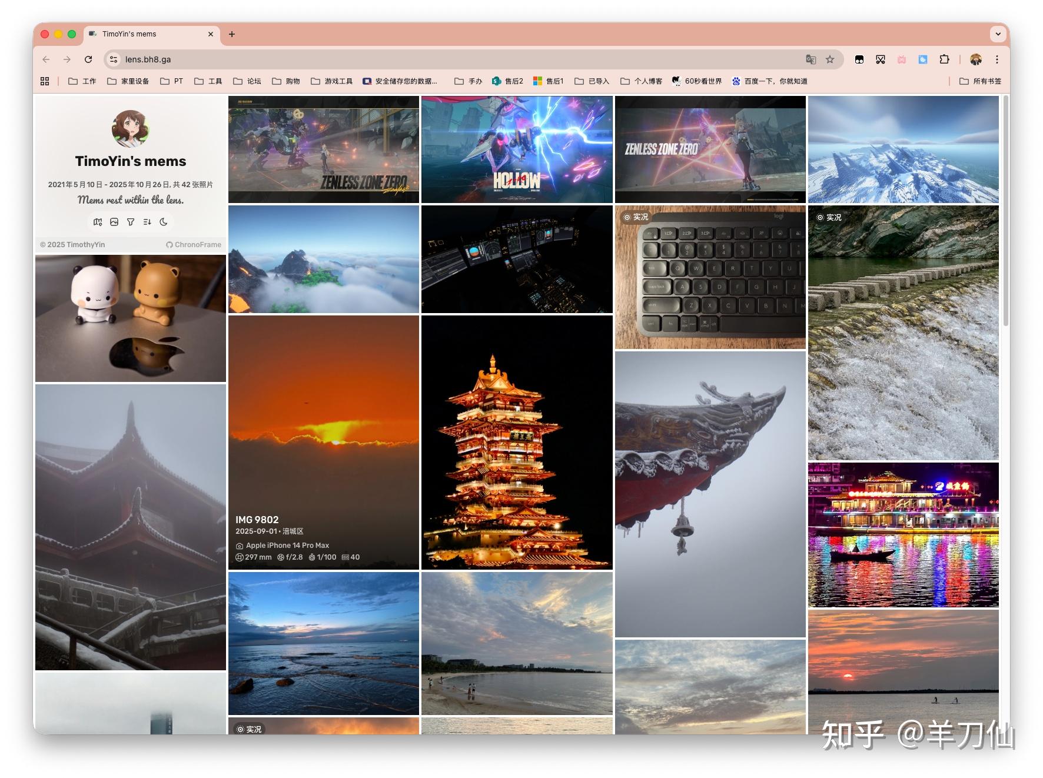Open the tab search dropdown arrow

998,34
